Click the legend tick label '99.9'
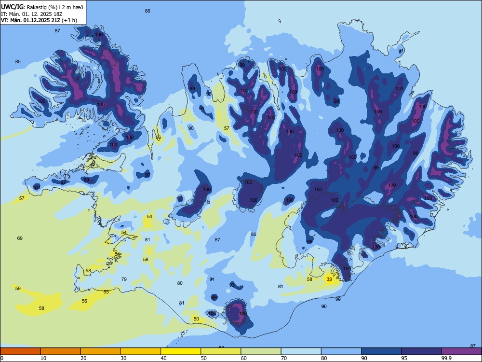 (x=446, y=358)
